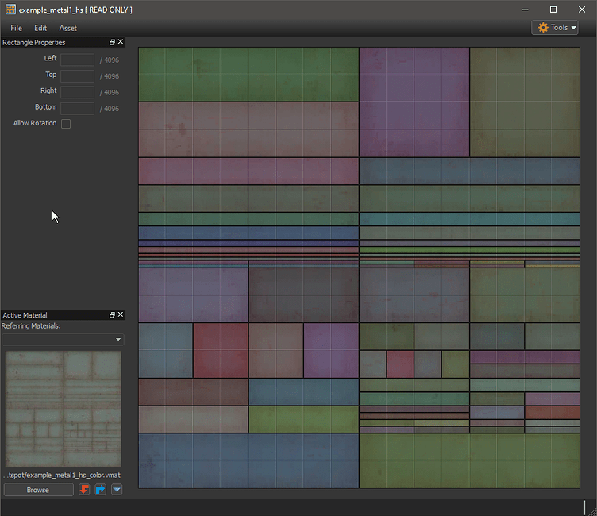Float the Active Material panel

[x=113, y=315]
